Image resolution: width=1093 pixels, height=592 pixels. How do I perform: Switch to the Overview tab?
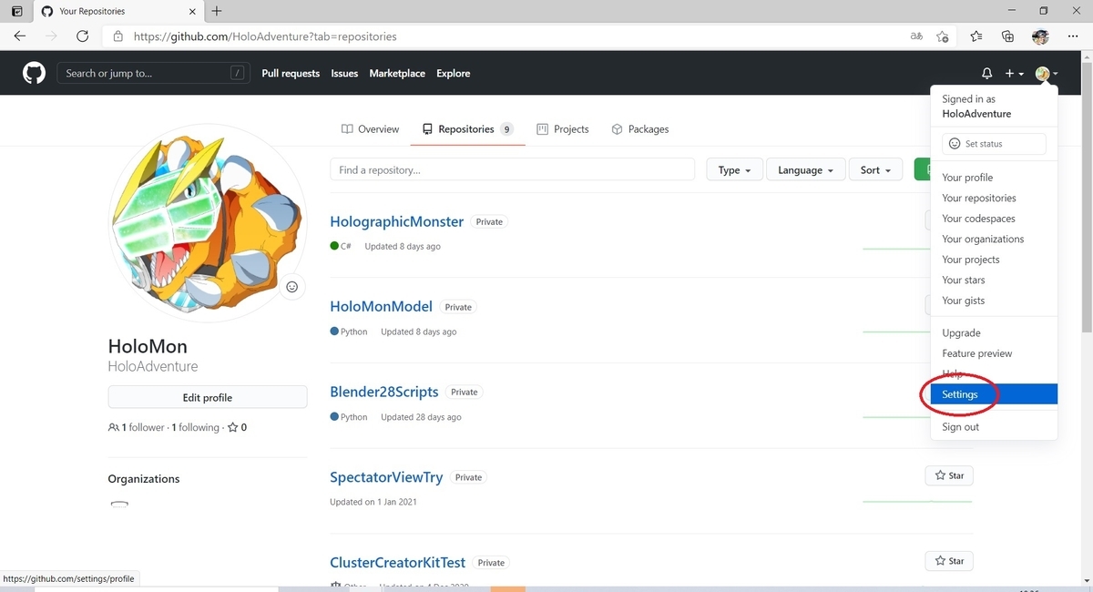coord(370,128)
